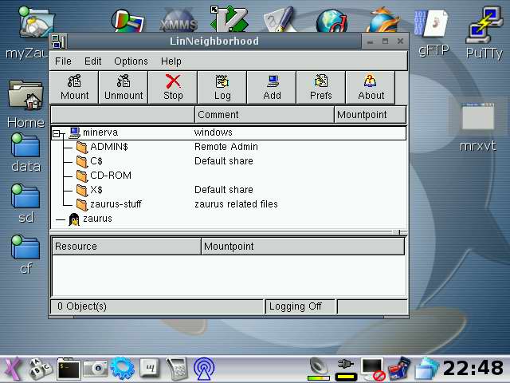Select the ADMIN$ share
Viewport: 510px width, 383px height.
pyautogui.click(x=108, y=147)
